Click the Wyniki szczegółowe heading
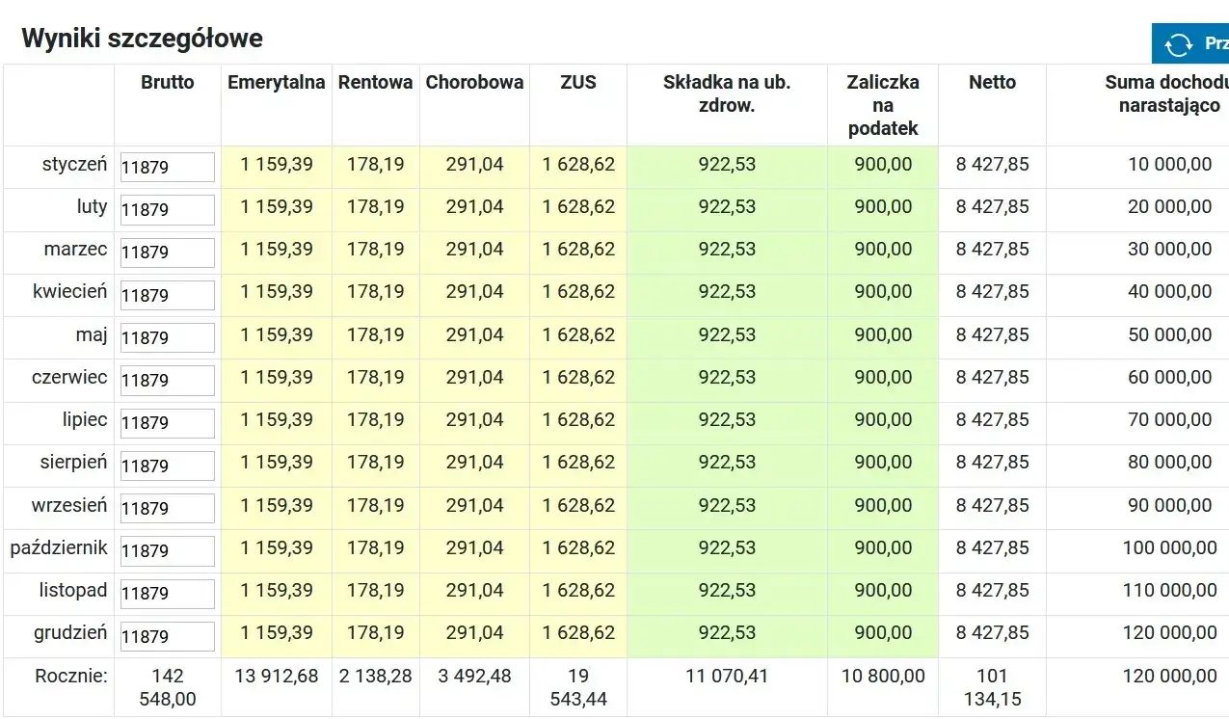1229x719 pixels. (142, 39)
